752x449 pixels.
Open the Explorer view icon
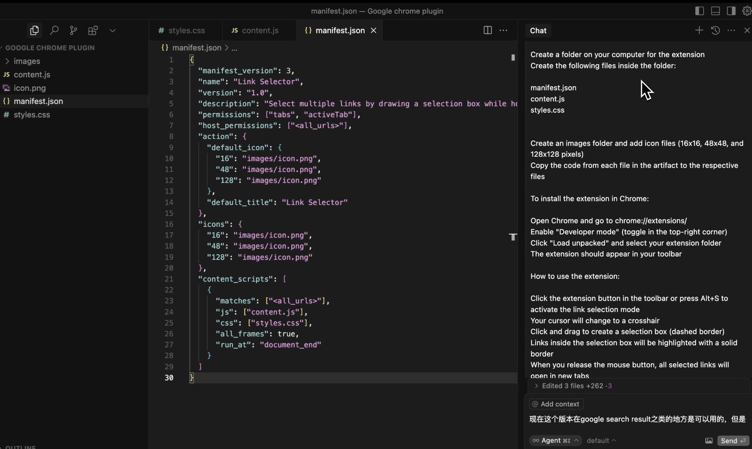pyautogui.click(x=34, y=30)
